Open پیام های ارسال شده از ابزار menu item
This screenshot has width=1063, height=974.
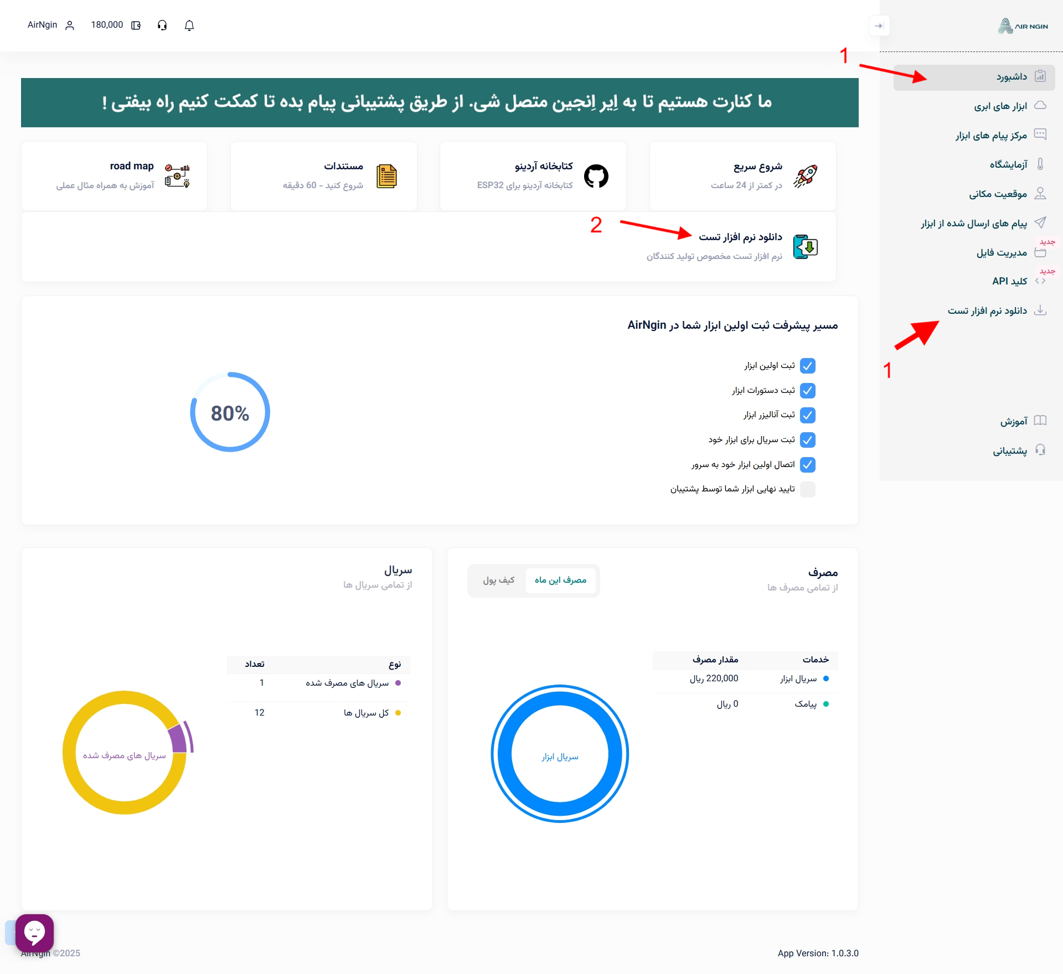(x=974, y=223)
